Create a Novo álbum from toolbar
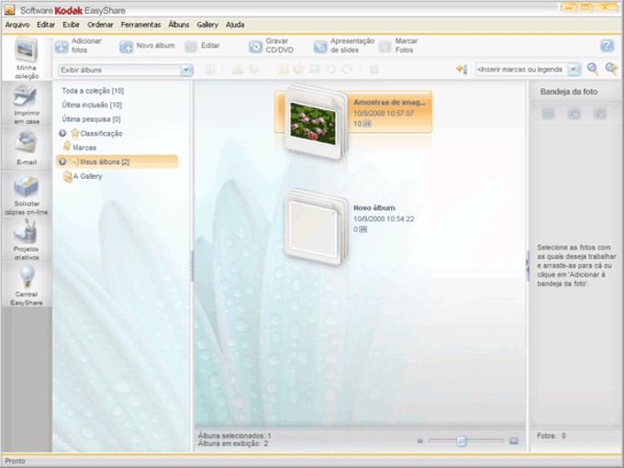Screen dimensions: 624x468 (147, 46)
